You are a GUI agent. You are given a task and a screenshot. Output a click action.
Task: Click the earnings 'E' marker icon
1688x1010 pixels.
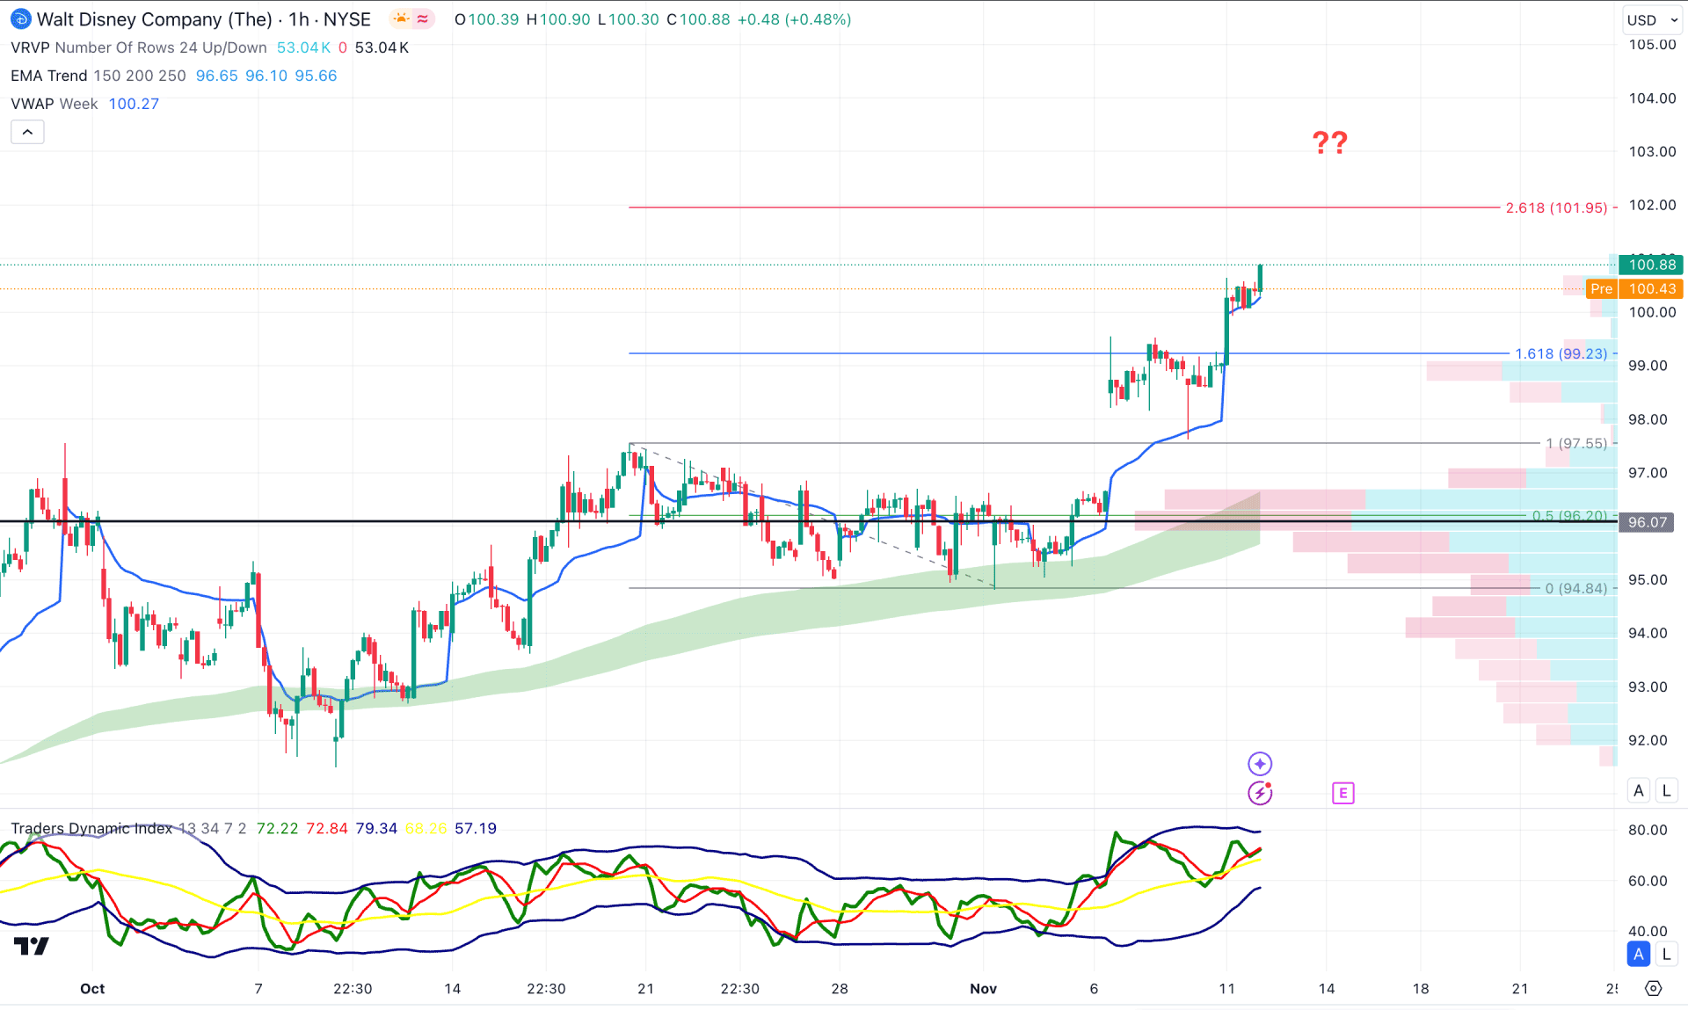pyautogui.click(x=1342, y=793)
